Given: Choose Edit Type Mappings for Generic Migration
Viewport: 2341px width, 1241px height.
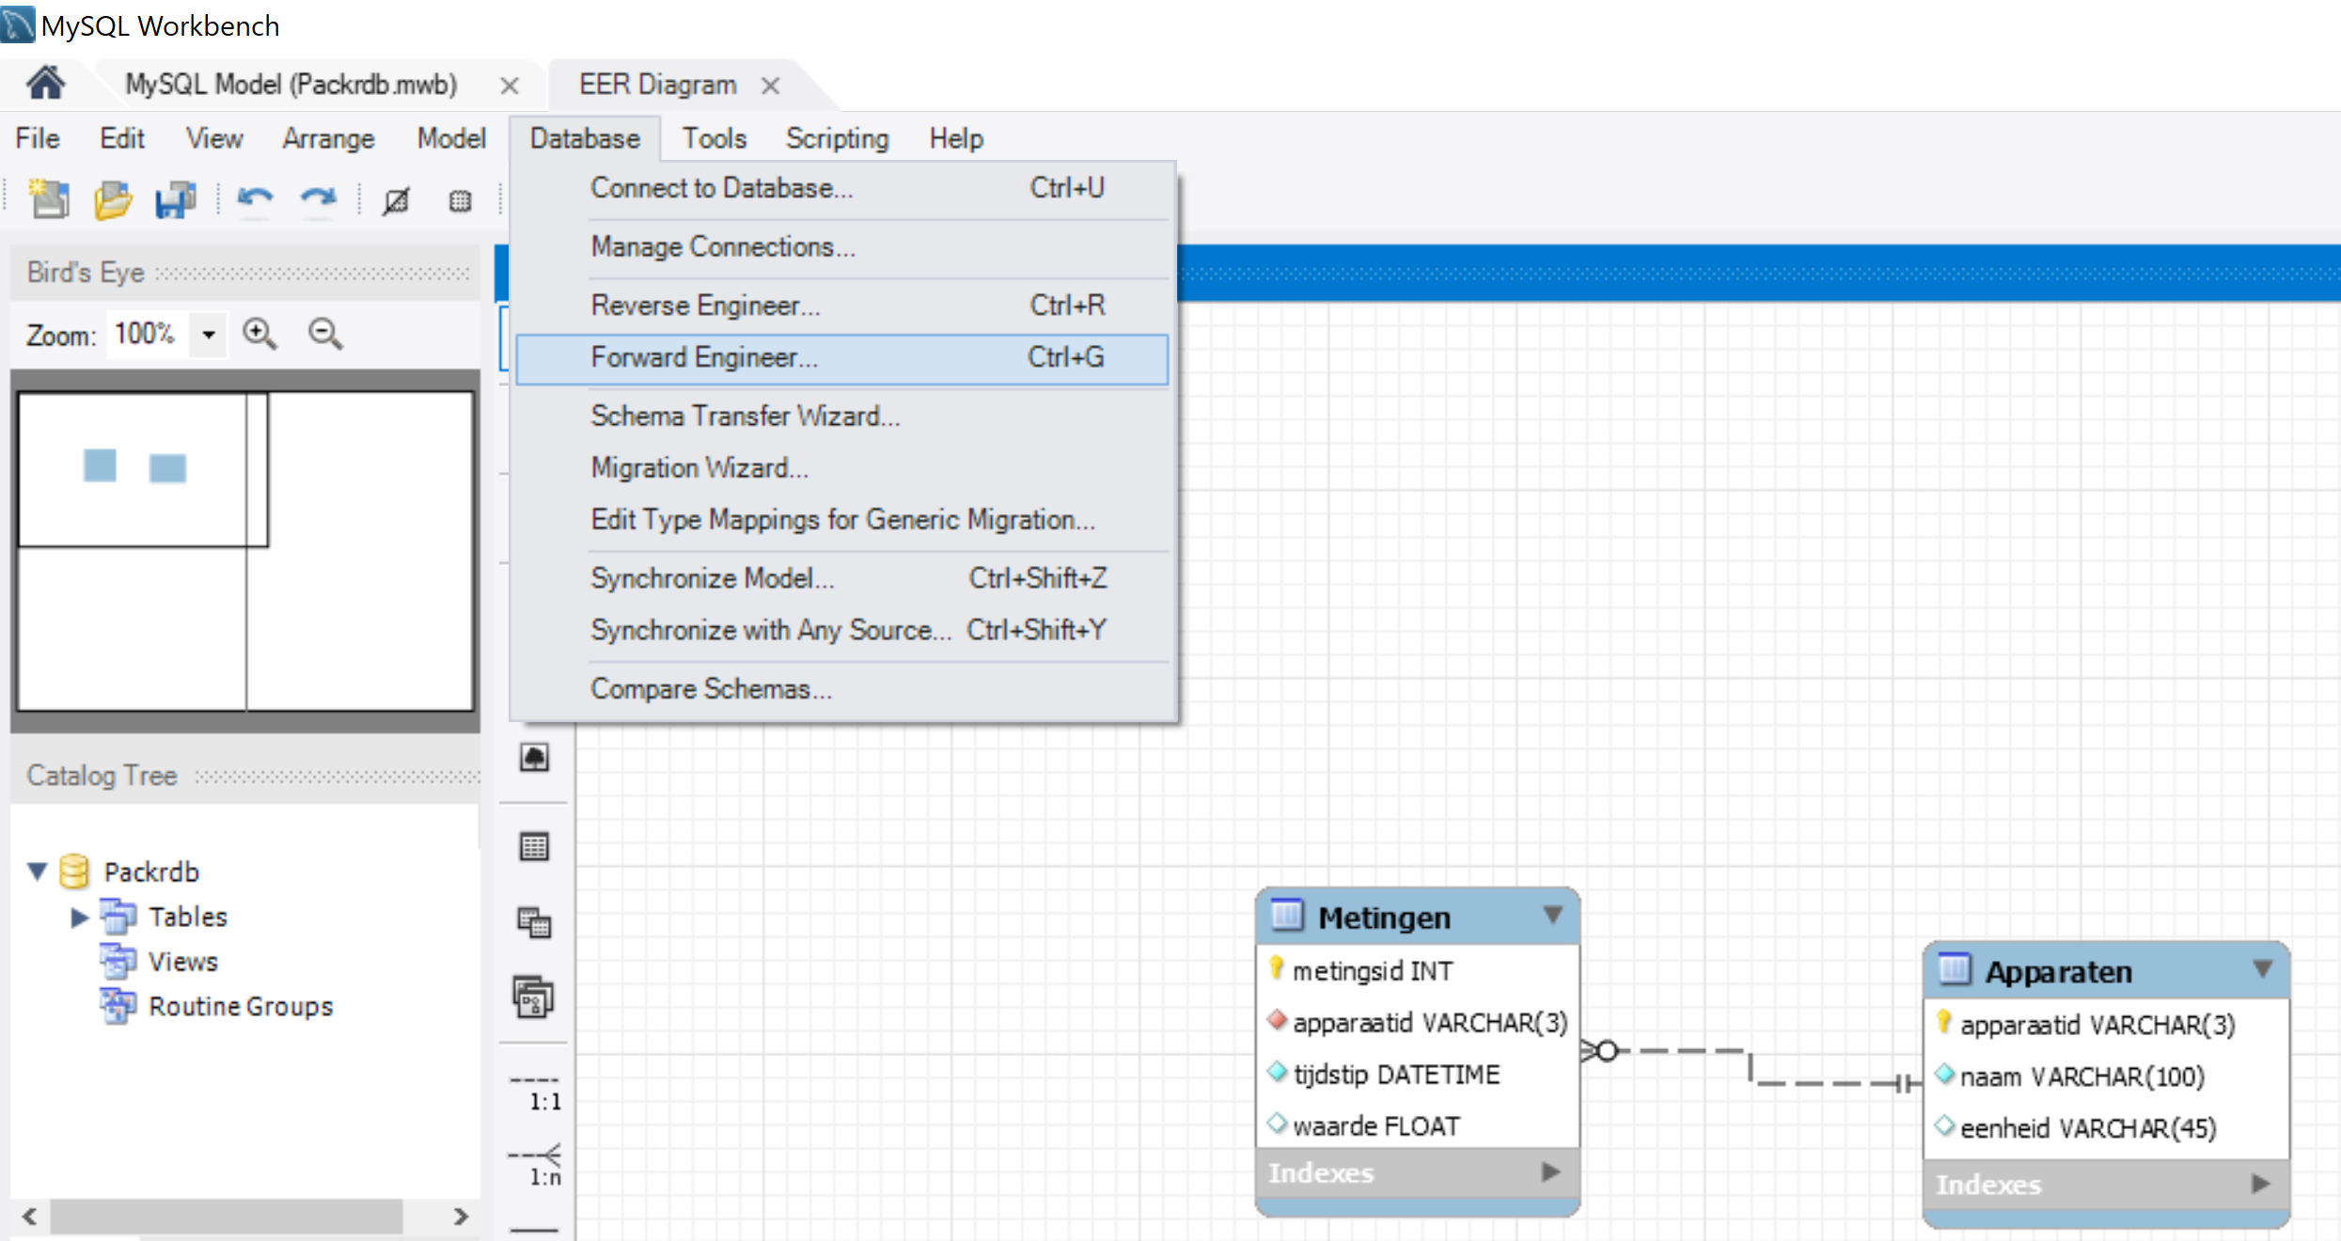Looking at the screenshot, I should pos(842,519).
